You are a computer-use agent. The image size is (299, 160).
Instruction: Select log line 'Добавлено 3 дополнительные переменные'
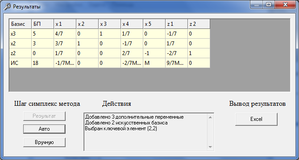click(134, 117)
